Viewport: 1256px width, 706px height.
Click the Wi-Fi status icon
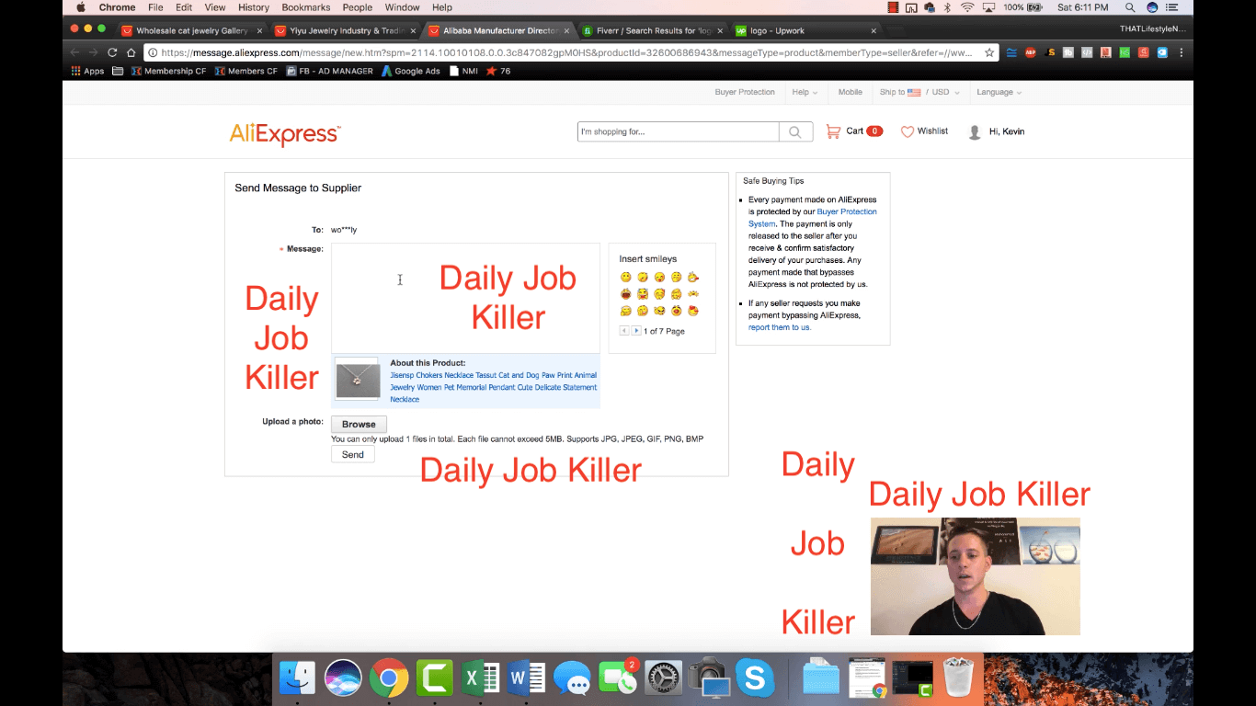[967, 7]
